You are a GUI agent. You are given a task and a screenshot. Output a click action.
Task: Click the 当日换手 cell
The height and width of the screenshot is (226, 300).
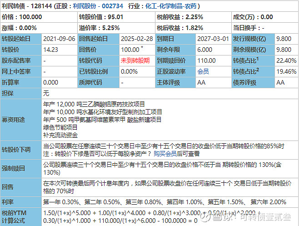(265, 28)
